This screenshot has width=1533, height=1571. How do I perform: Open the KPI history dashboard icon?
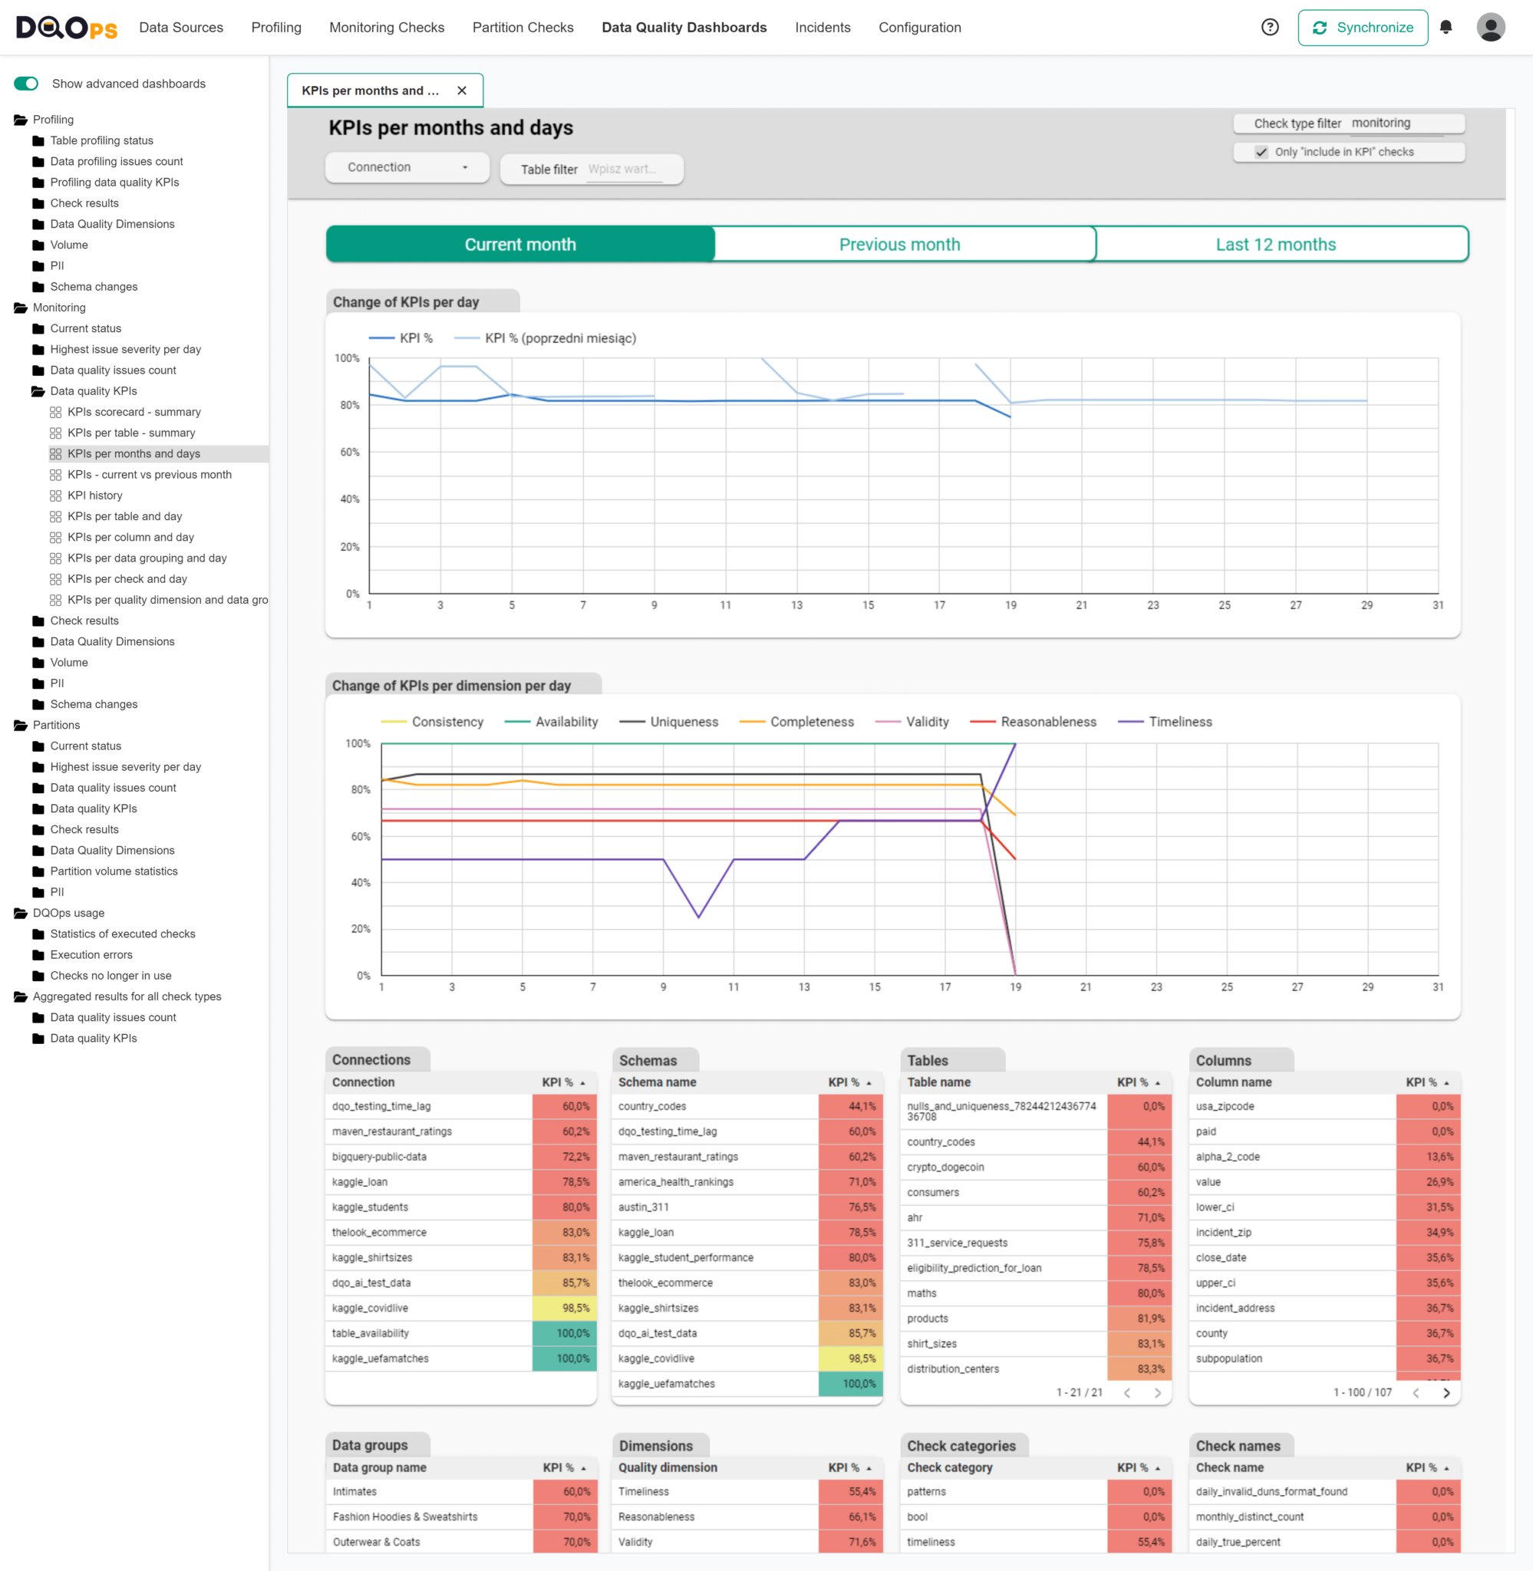[x=56, y=495]
